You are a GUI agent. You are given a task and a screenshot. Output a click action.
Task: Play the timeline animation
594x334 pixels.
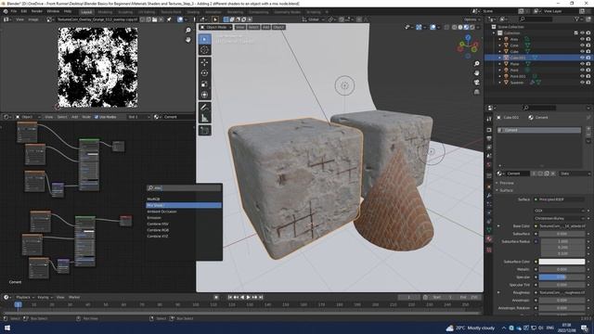coord(249,298)
